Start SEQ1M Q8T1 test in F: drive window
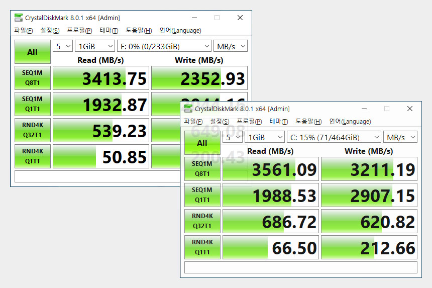The height and width of the screenshot is (288, 432). click(x=33, y=78)
